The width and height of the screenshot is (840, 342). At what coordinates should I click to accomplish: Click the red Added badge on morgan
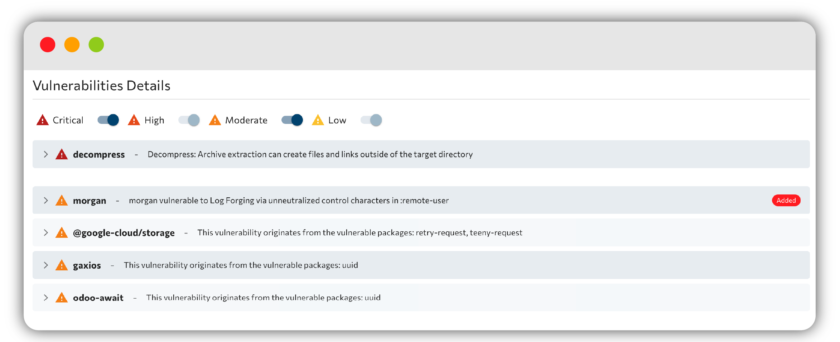(786, 201)
